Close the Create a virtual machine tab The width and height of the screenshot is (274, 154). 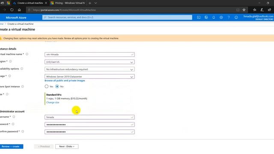coord(46,3)
